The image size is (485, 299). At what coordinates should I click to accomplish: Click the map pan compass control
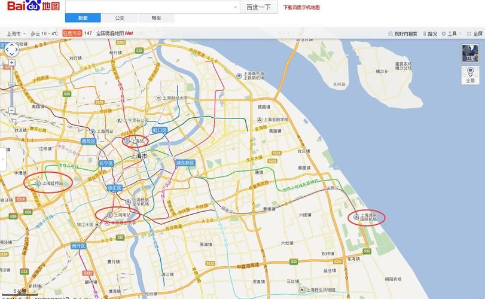pos(11,50)
